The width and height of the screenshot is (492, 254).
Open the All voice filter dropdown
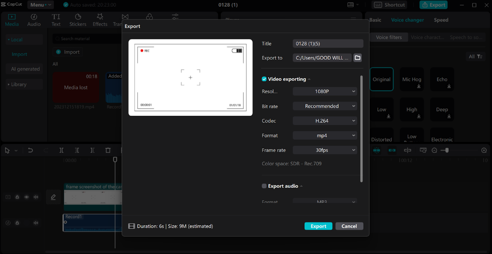coord(476,57)
